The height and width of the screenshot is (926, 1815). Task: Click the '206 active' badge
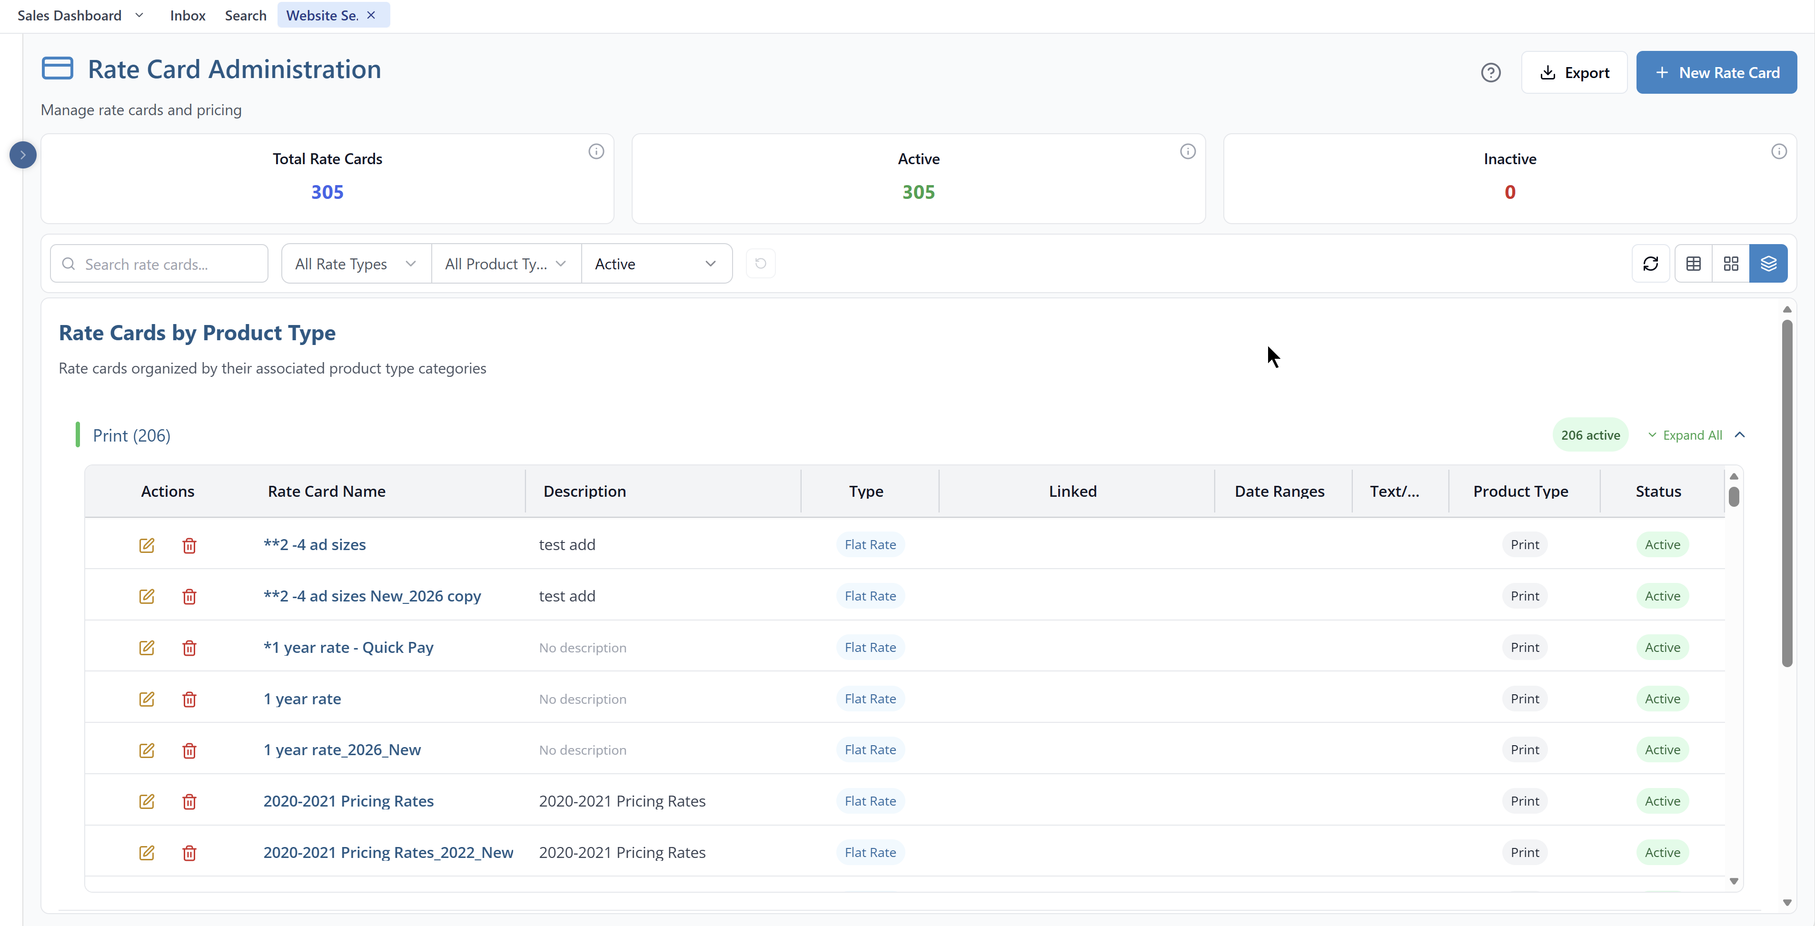[x=1590, y=435]
